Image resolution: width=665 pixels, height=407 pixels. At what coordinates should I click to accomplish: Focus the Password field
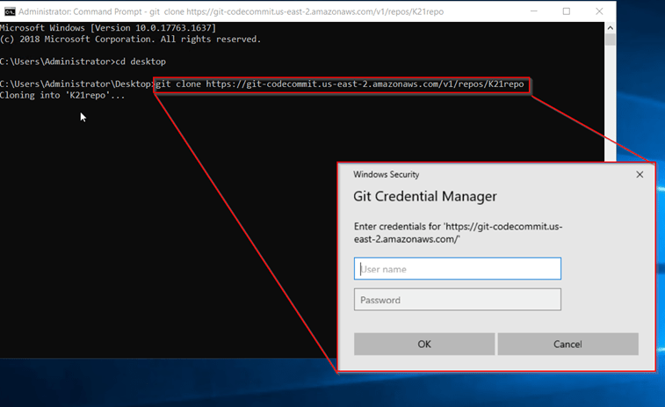457,300
